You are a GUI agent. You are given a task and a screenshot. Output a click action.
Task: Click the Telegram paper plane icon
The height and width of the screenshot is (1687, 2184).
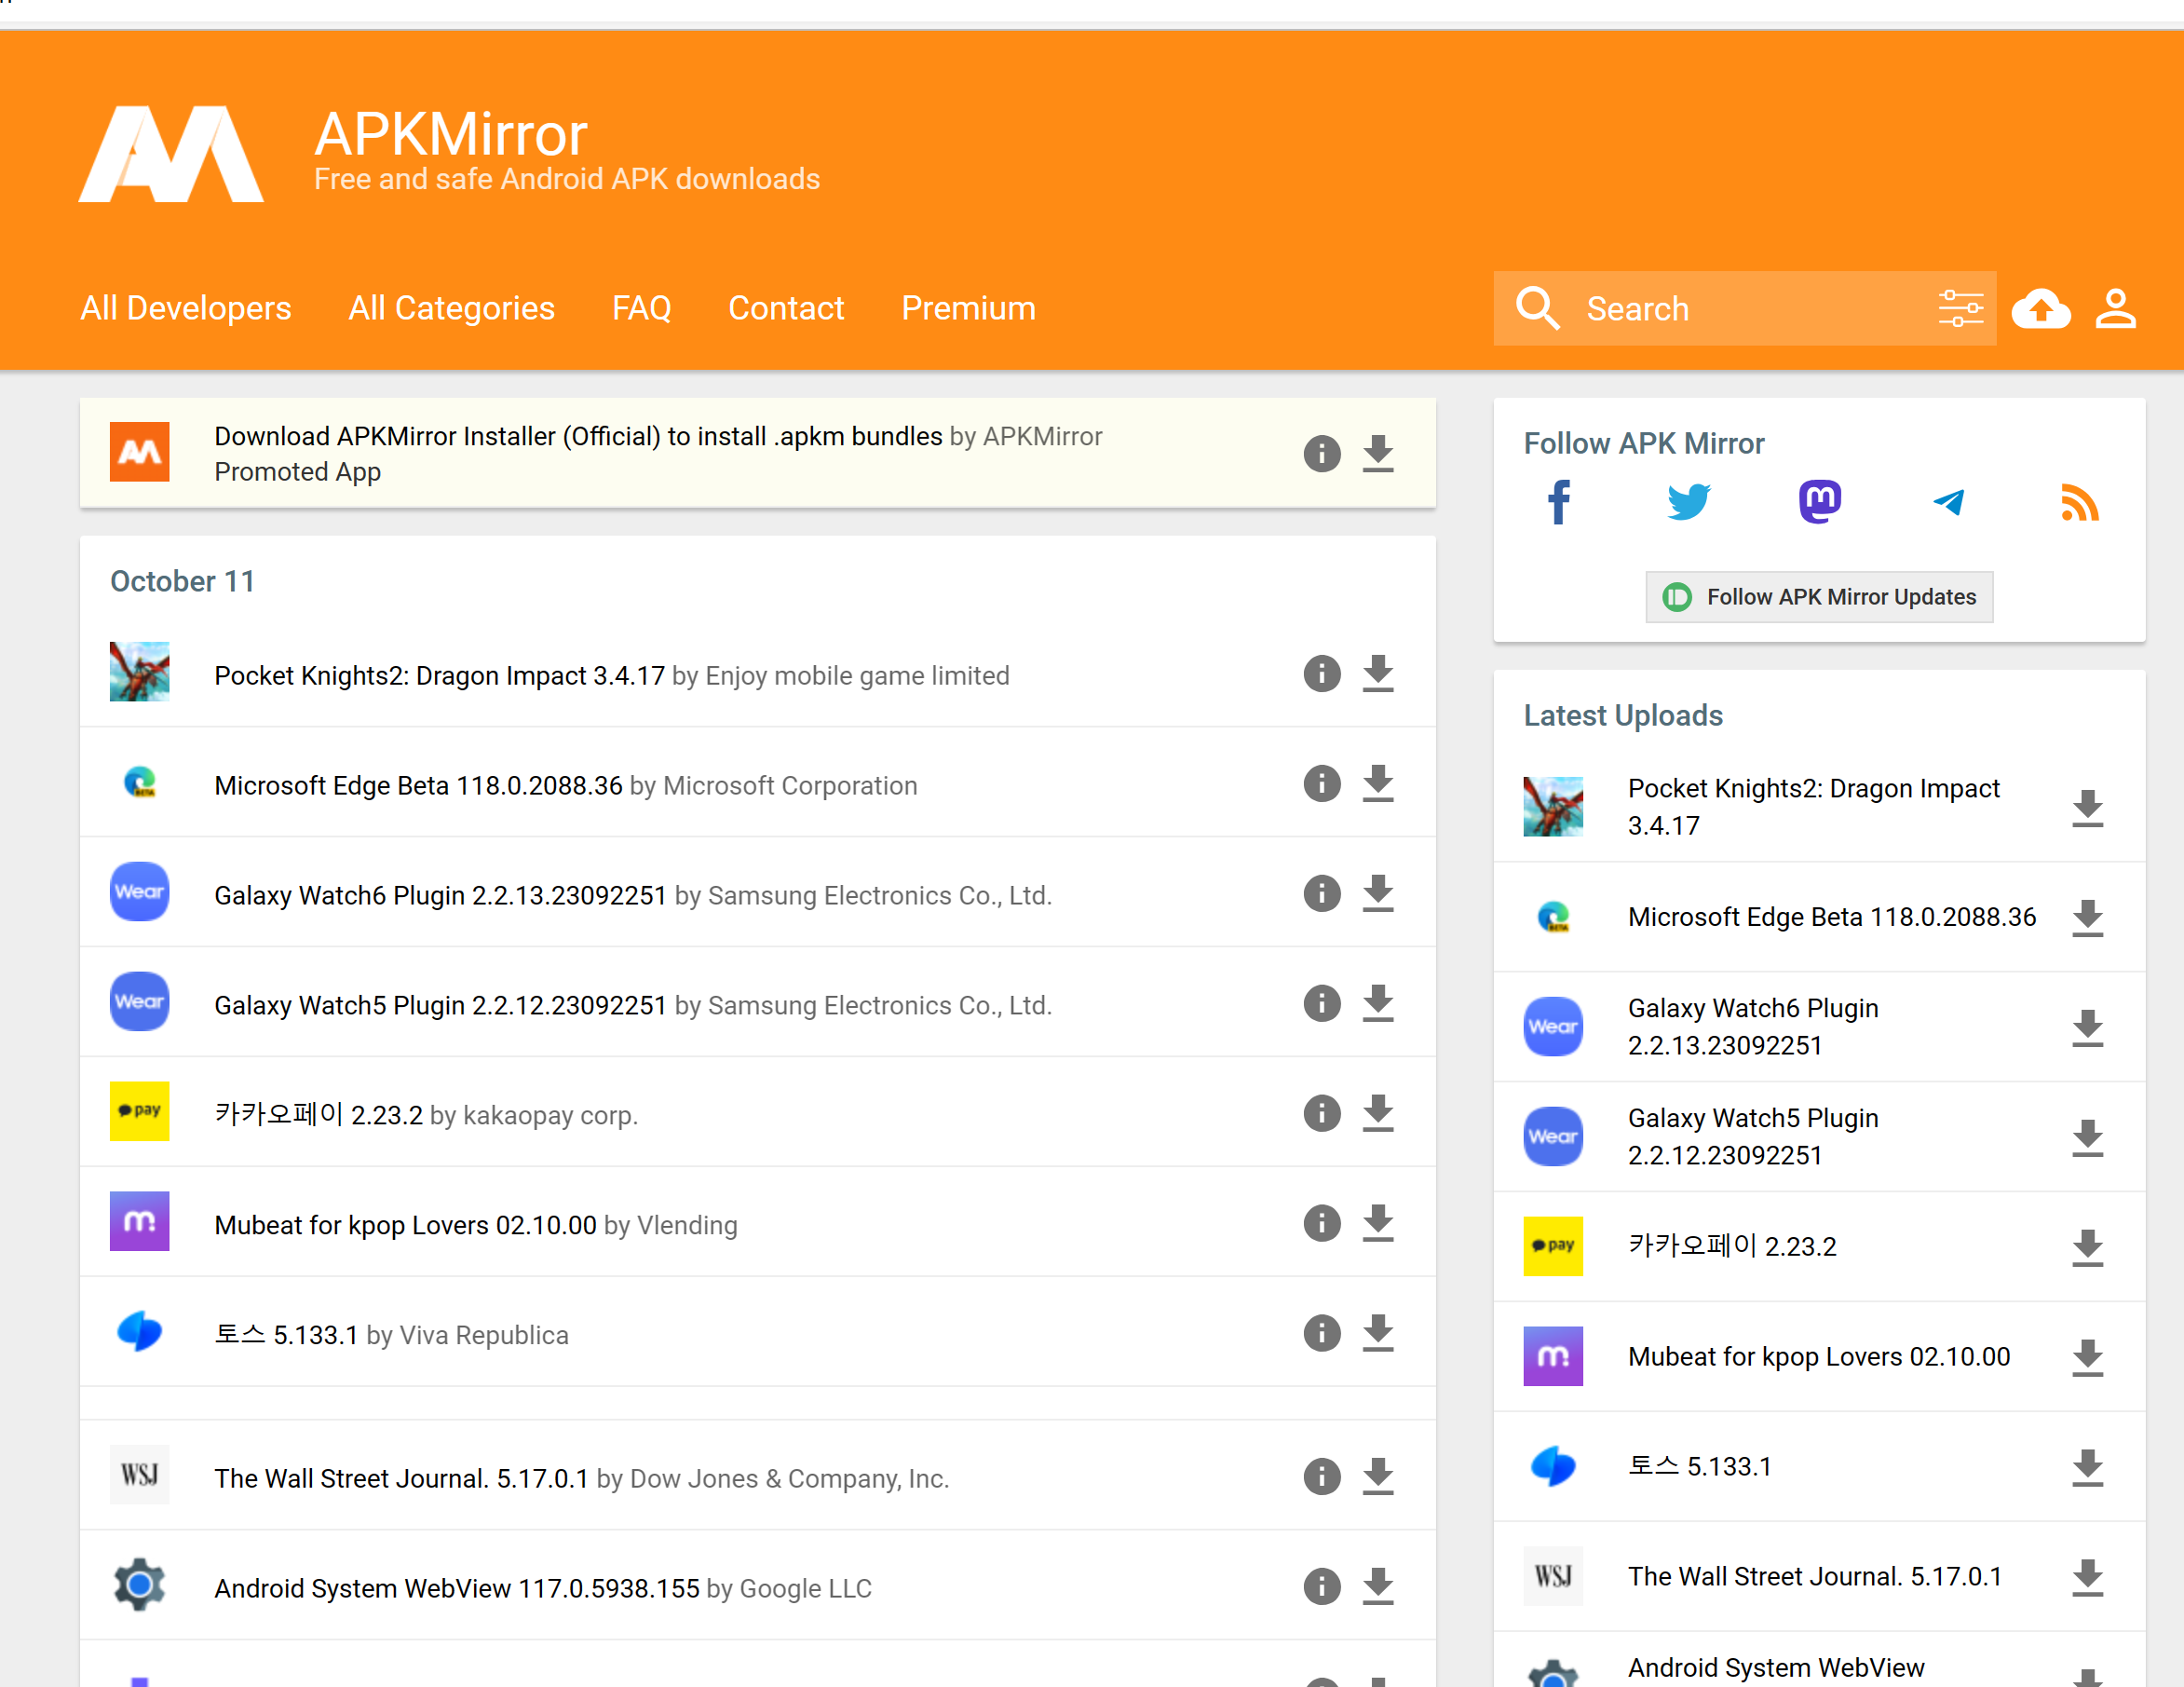[1948, 502]
